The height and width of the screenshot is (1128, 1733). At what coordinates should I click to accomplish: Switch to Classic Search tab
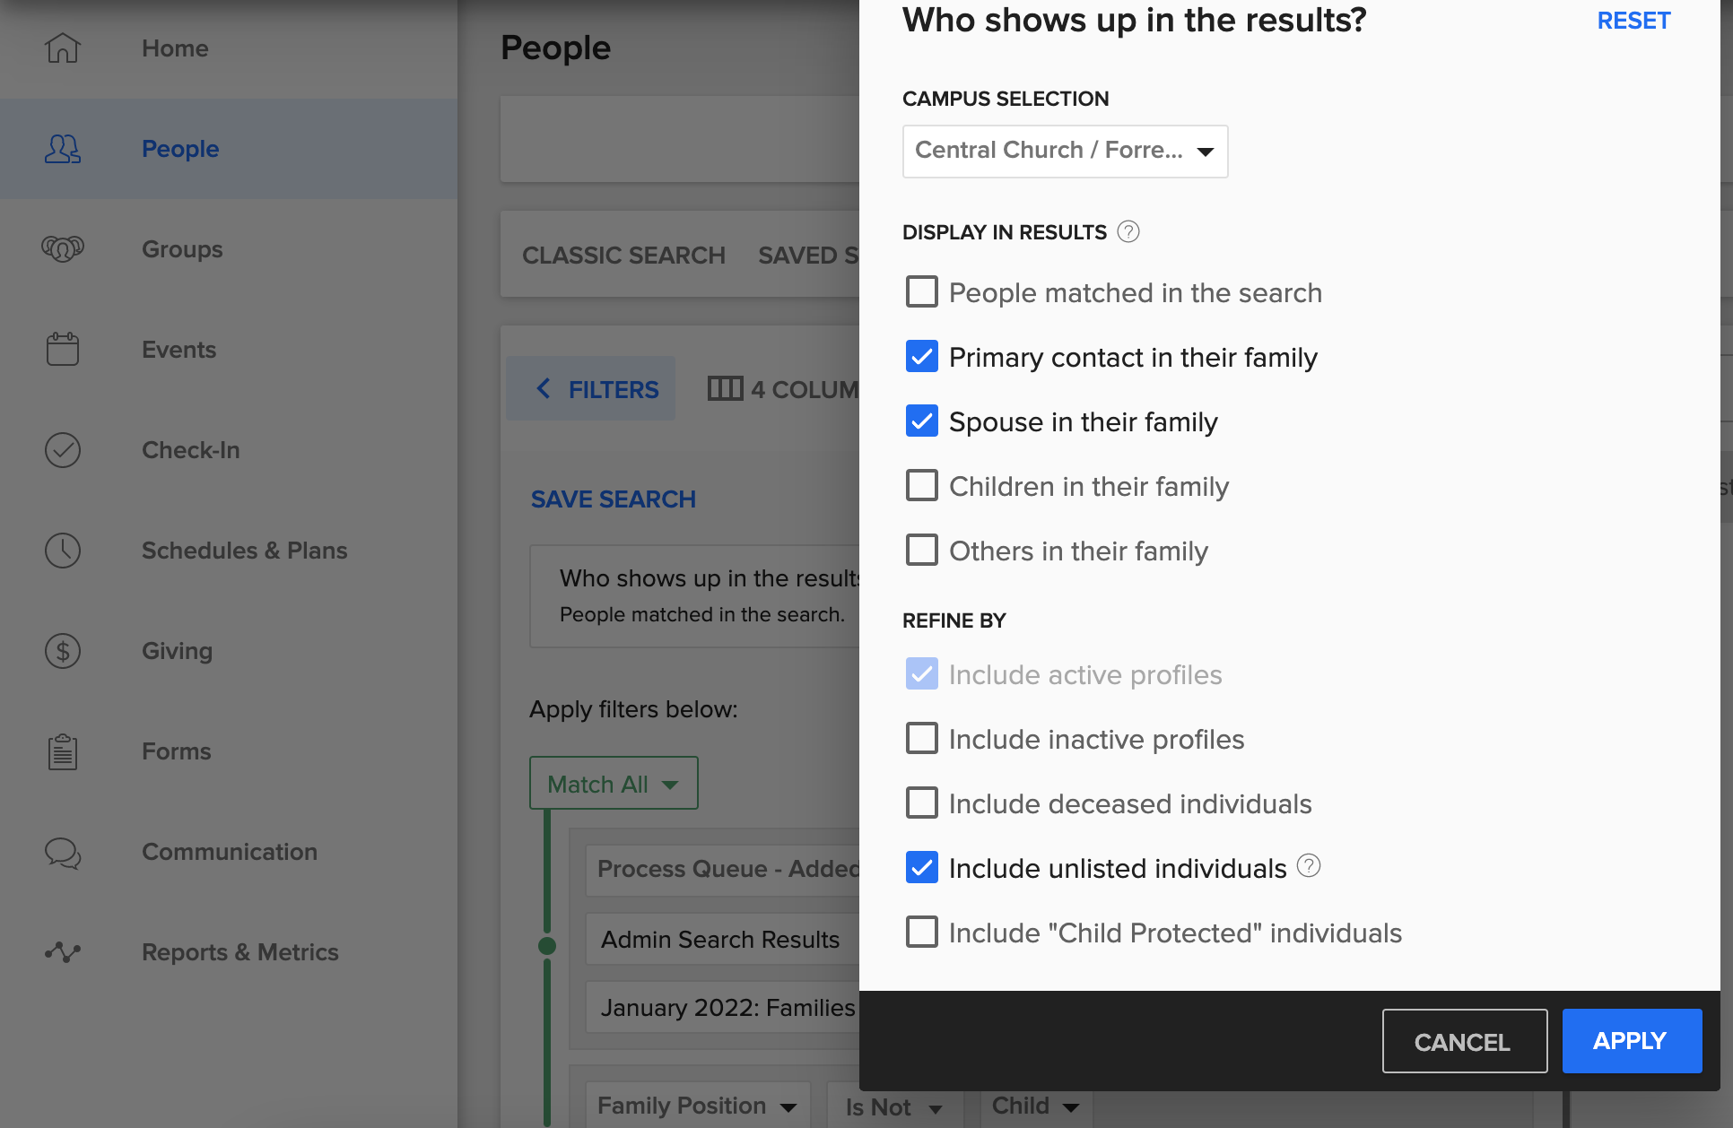point(623,255)
